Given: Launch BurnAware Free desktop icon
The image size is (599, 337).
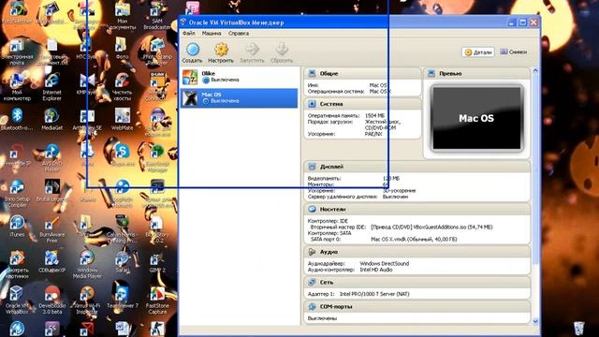Looking at the screenshot, I should click(51, 229).
